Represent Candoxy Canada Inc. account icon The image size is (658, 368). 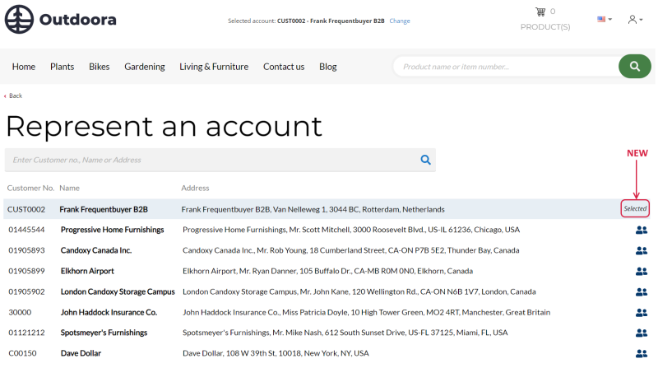coord(642,250)
